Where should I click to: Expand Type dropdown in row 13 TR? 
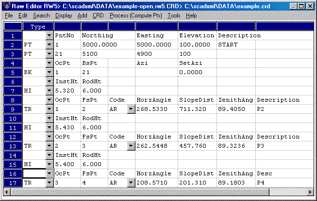(50, 146)
